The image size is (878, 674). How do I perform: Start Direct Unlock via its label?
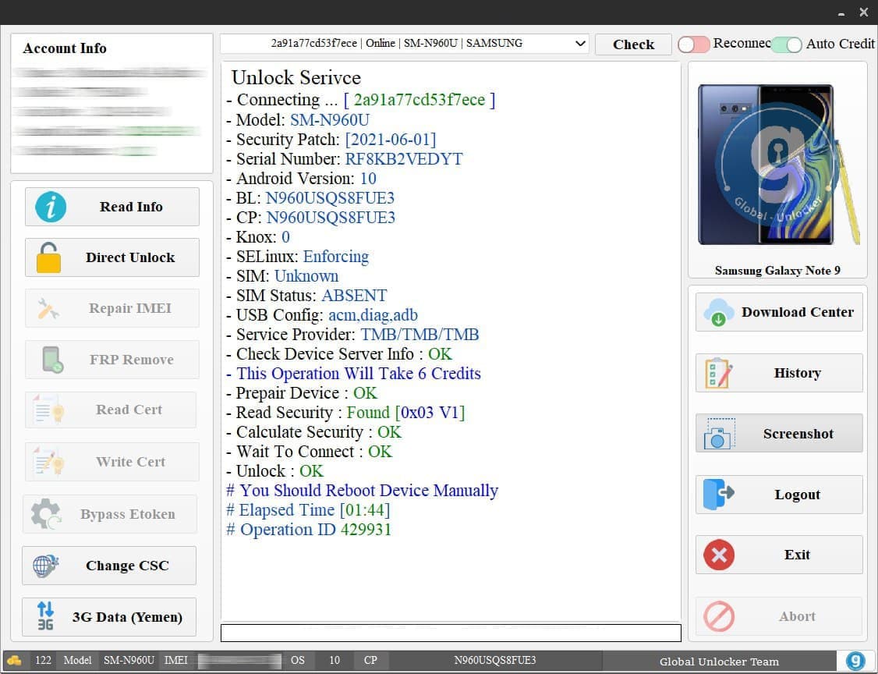130,257
